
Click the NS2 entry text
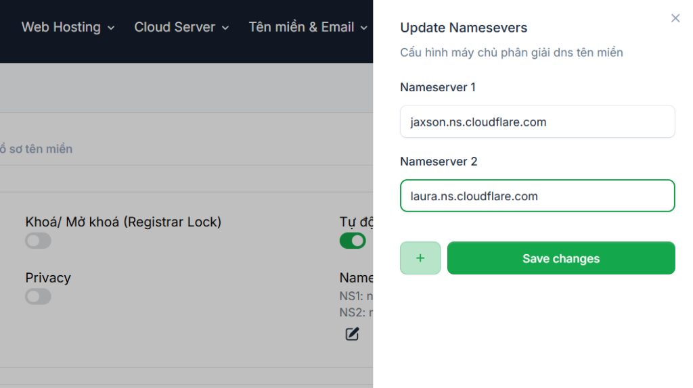pos(356,312)
